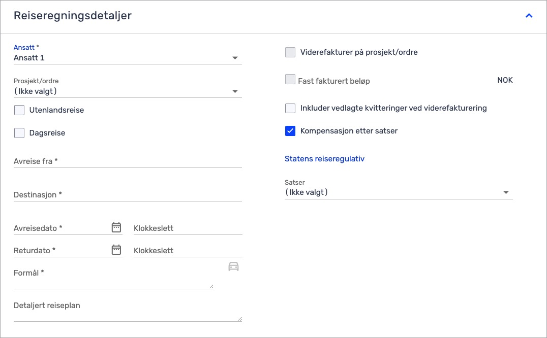This screenshot has width=547, height=338.
Task: Enable Inkluder vedlagte kvitteringer ved viderefakturering
Action: click(x=290, y=108)
